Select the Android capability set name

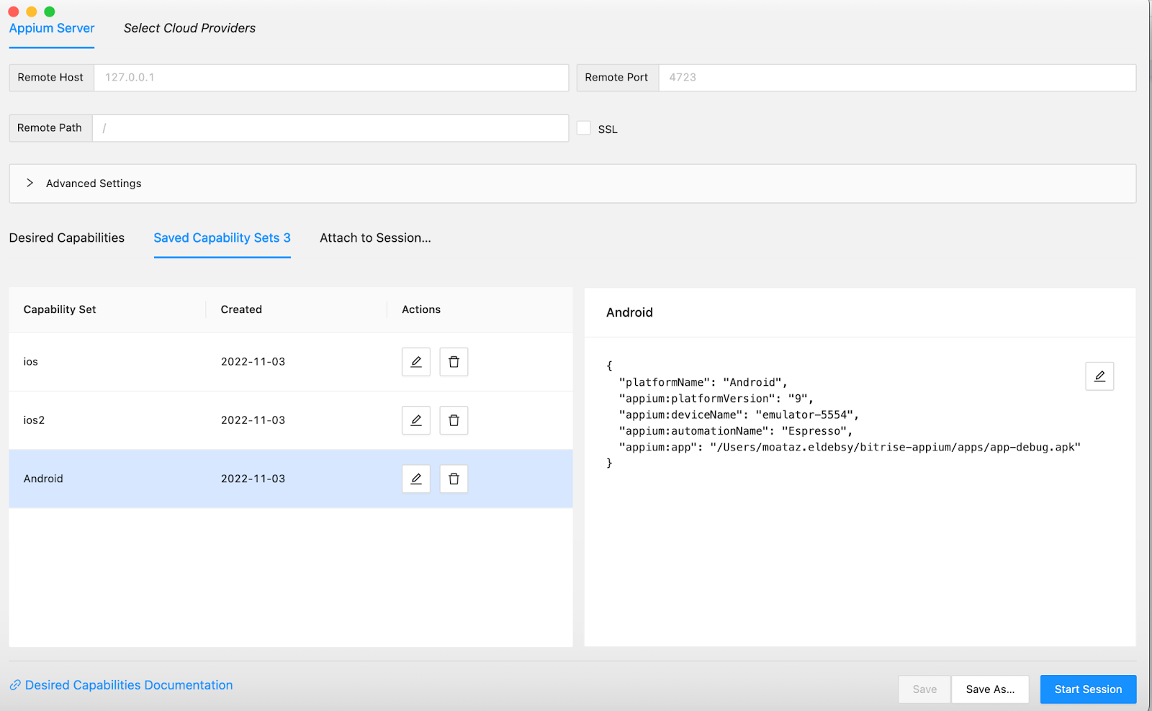pos(43,479)
